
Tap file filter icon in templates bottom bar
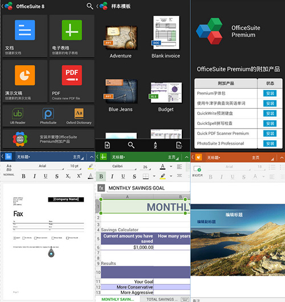[179, 145]
